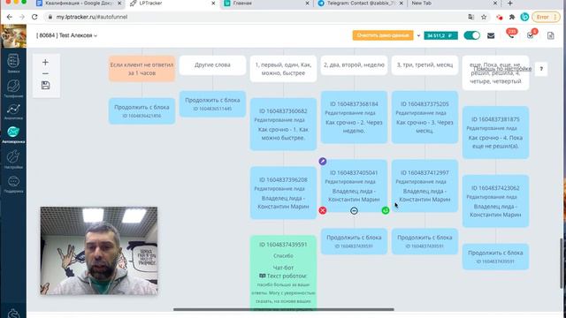Switch to the Telegram Contact tab
Image resolution: width=566 pixels, height=318 pixels.
360,4
